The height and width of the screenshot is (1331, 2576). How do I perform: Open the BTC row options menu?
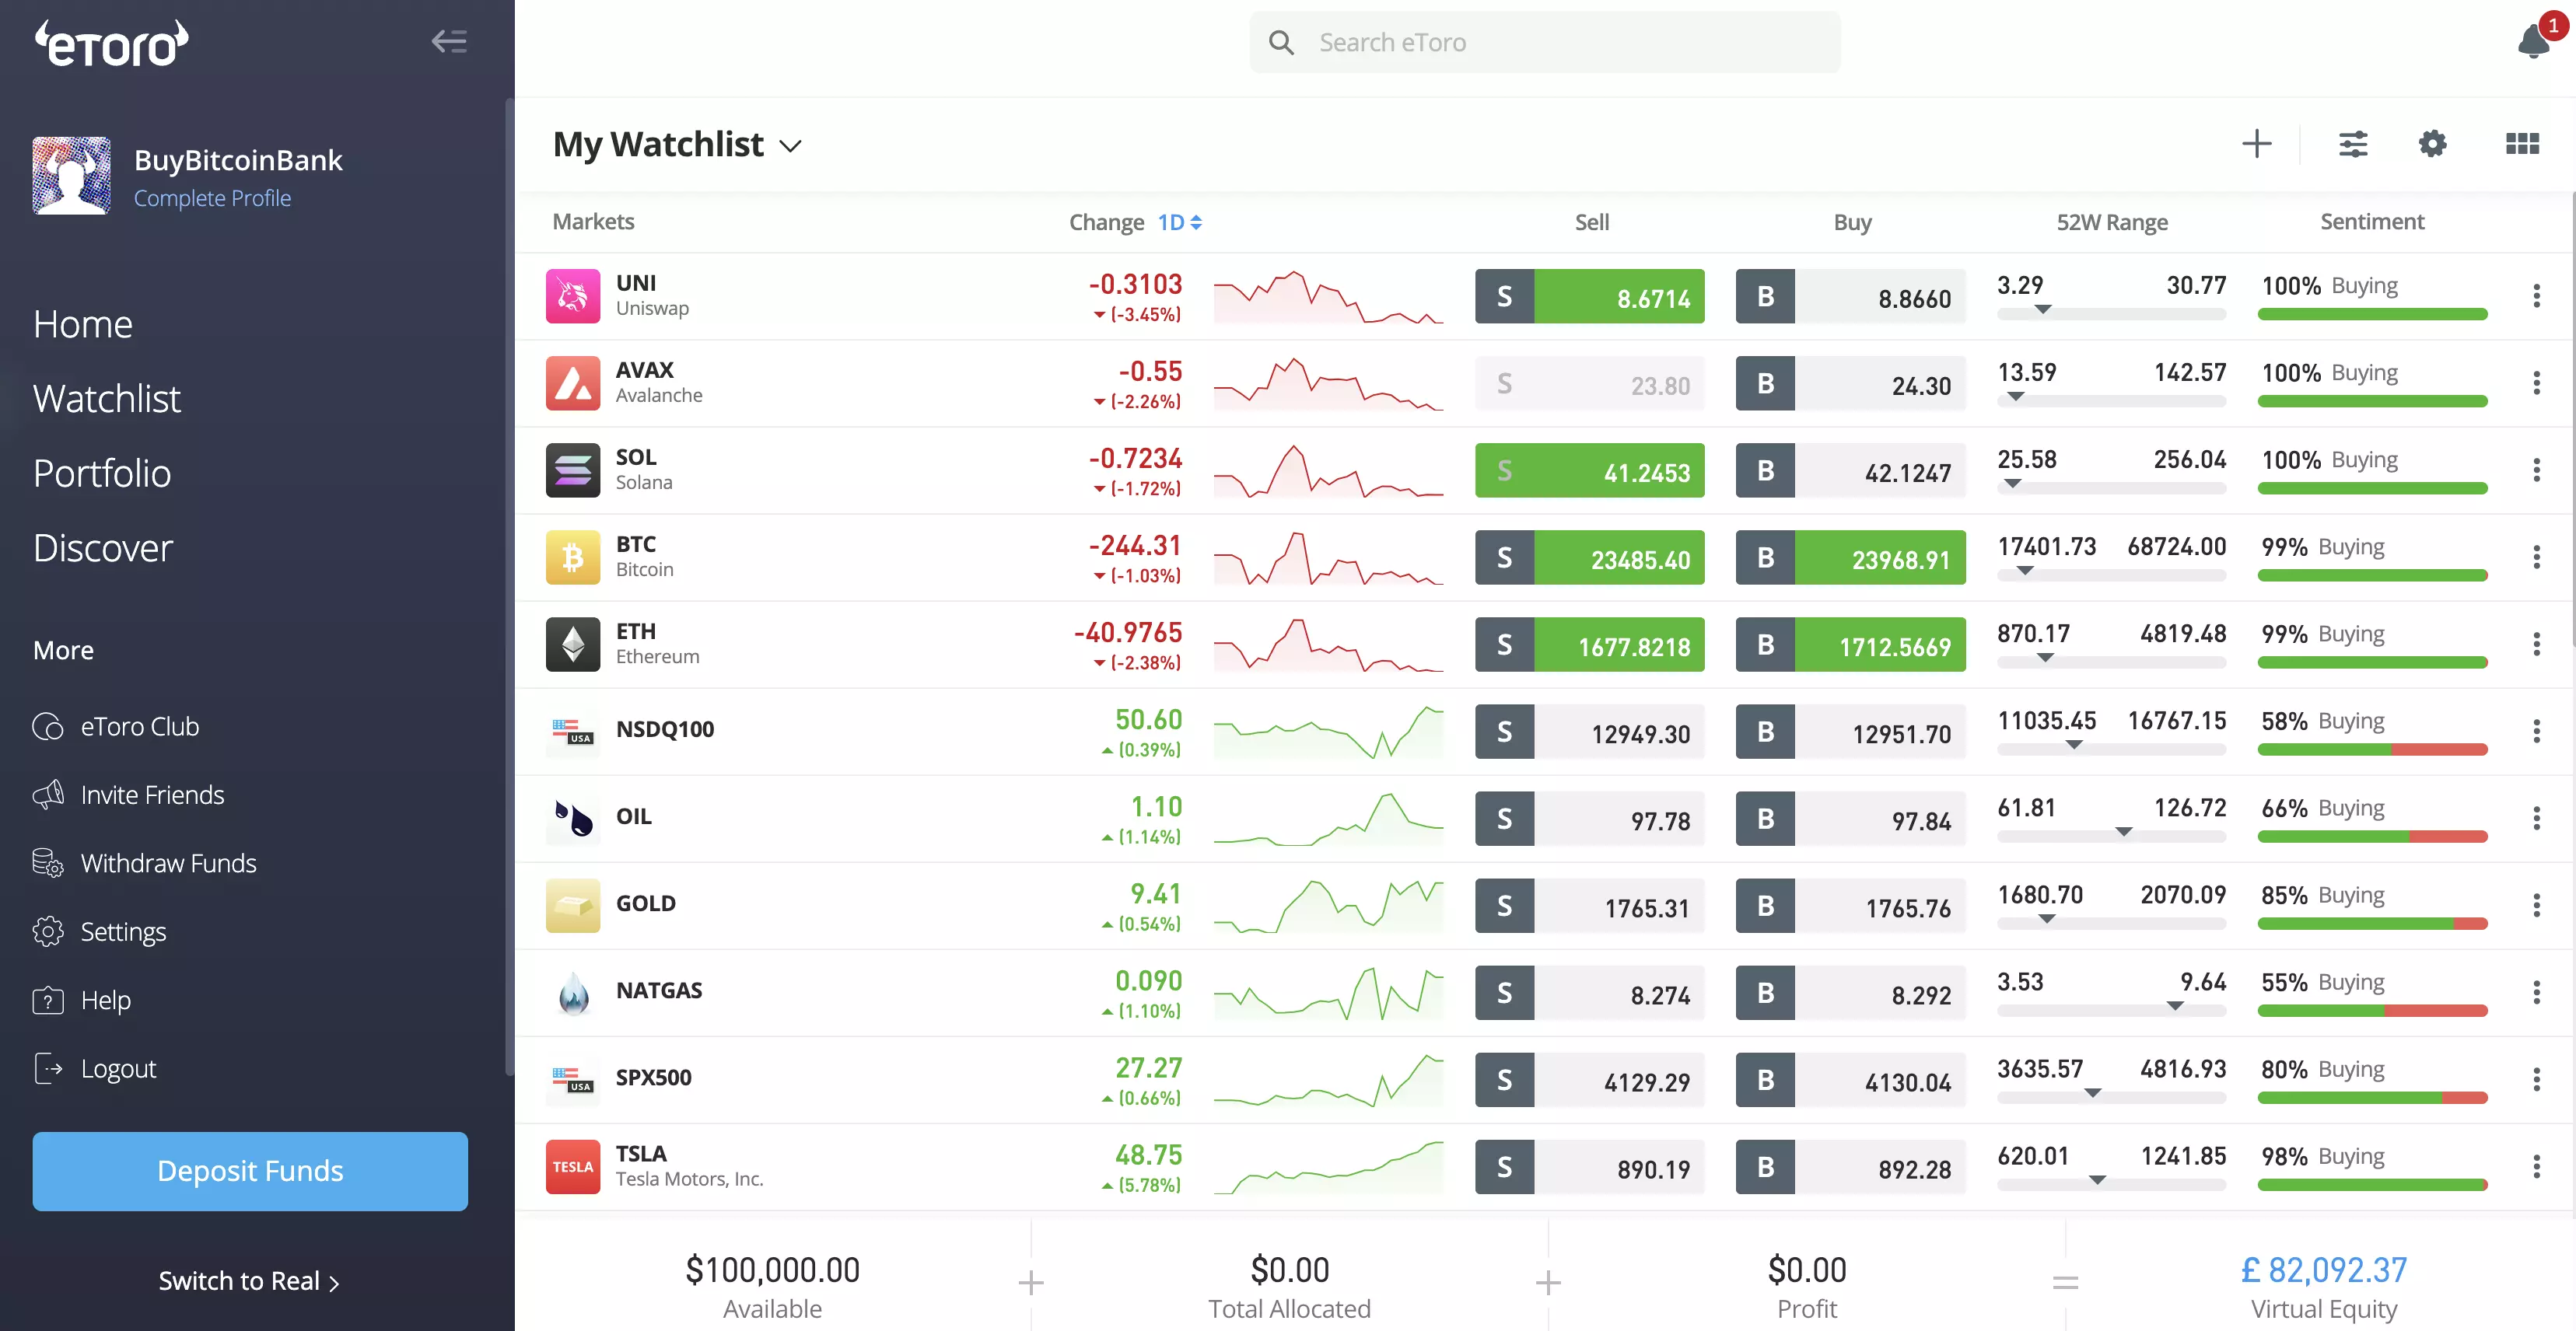(x=2536, y=557)
